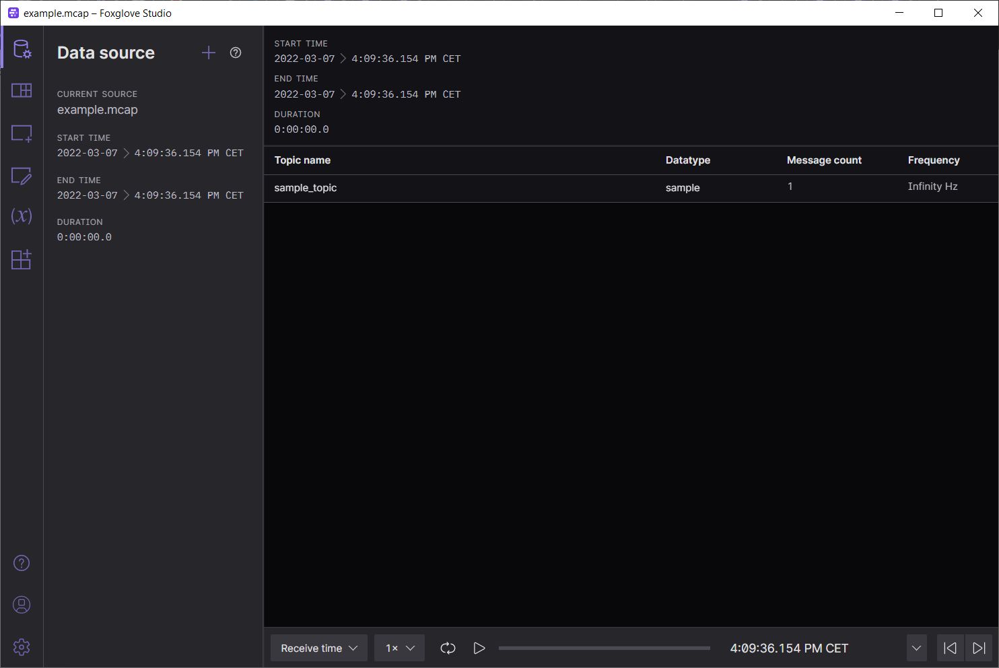
Task: Open the Add panel sidebar
Action: click(x=21, y=133)
